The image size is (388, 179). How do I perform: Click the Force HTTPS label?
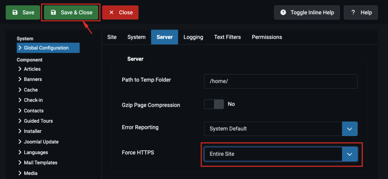pyautogui.click(x=138, y=153)
